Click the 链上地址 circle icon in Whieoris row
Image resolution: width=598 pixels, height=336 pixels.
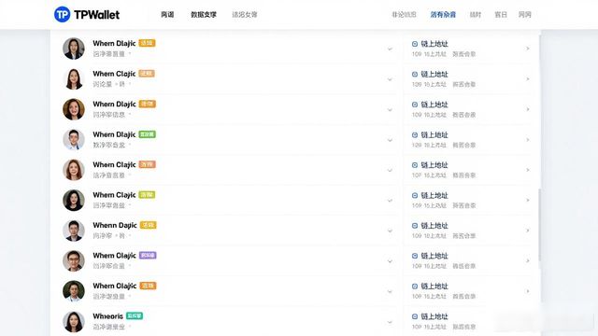[x=415, y=316]
